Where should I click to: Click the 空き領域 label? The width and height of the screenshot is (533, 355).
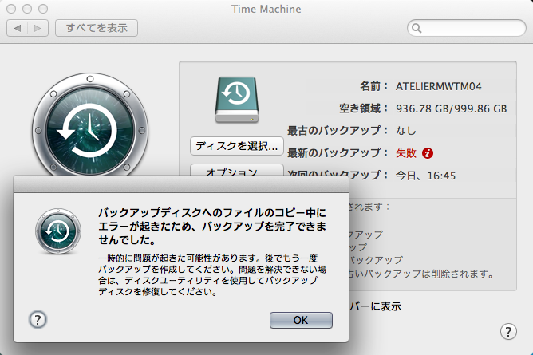[363, 108]
